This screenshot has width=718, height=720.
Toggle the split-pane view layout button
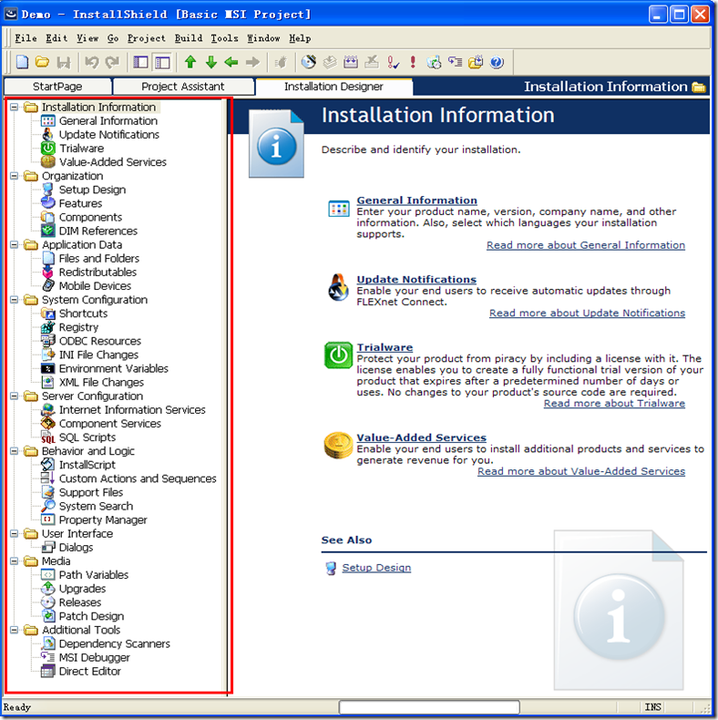[x=162, y=62]
